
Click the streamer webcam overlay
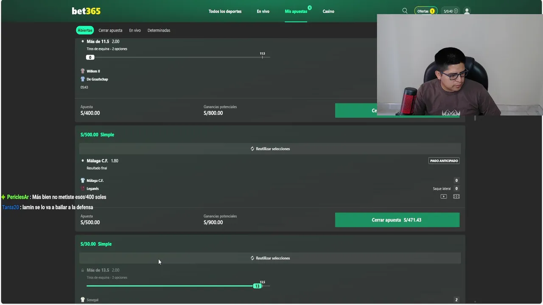point(460,65)
